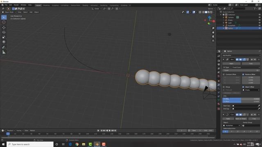Open the Modifiers wrench properties tab
262x147 pixels.
(x=219, y=85)
